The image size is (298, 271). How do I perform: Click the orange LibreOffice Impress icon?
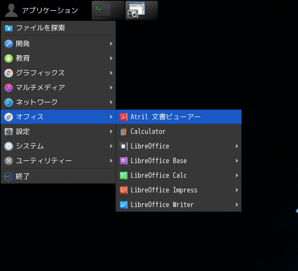tap(124, 190)
